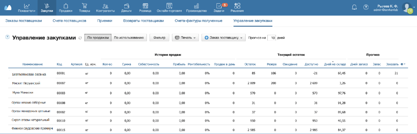
Task: Sort by Код column
Action: click(x=59, y=64)
